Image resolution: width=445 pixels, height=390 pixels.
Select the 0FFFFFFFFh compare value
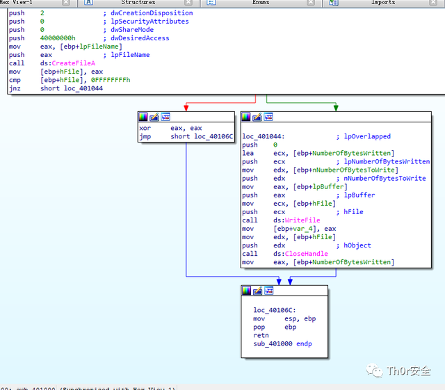(x=111, y=80)
